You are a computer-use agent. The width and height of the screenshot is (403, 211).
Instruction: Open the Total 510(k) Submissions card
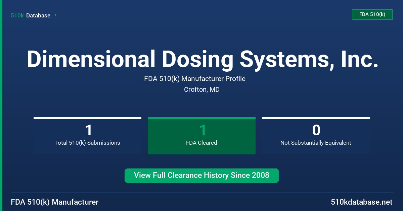tap(87, 136)
